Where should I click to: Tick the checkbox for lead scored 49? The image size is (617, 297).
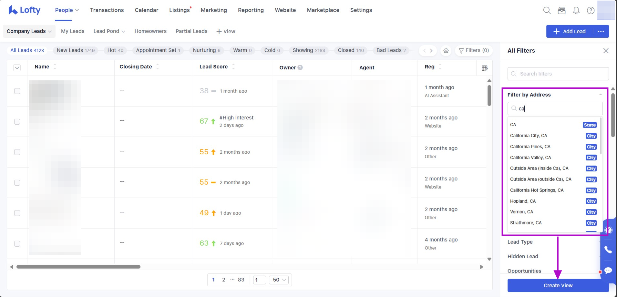(x=17, y=213)
